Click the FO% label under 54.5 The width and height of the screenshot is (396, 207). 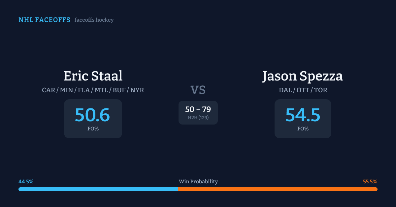tap(303, 129)
